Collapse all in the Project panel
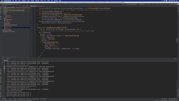Viewport: 179px width, 101px height. 25,6
